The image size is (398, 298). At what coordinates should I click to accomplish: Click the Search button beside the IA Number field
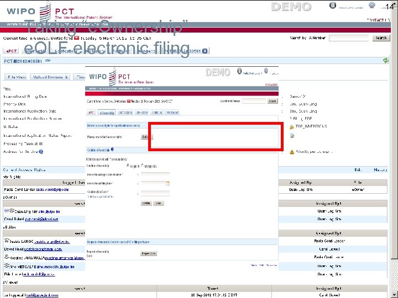pos(381,38)
